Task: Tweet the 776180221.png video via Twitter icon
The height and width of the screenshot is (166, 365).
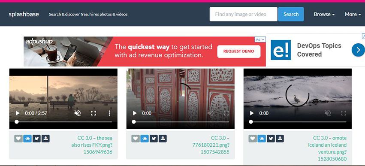Action: pyautogui.click(x=154, y=139)
